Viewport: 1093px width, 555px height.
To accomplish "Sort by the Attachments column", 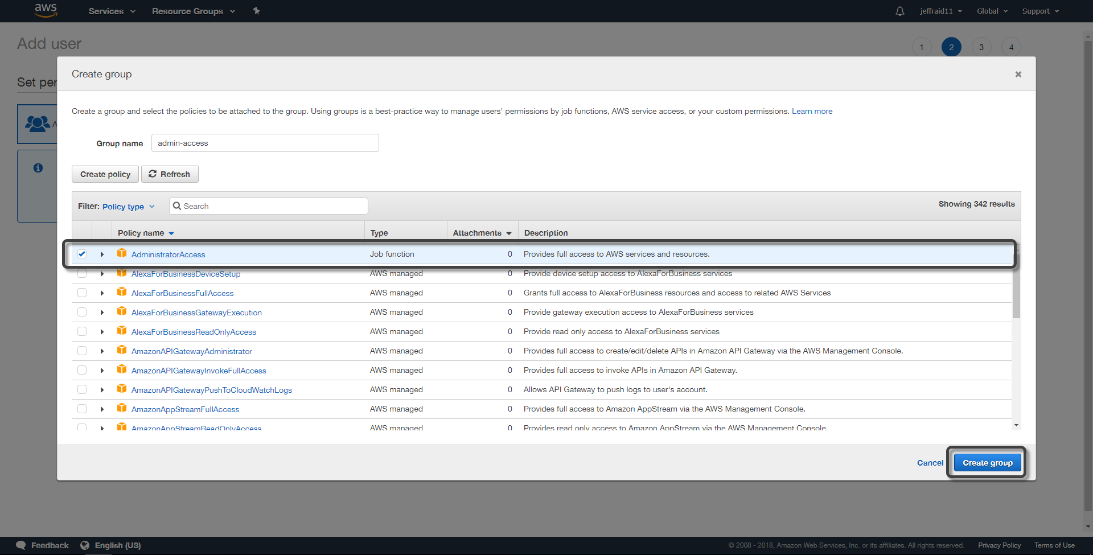I will [x=482, y=233].
